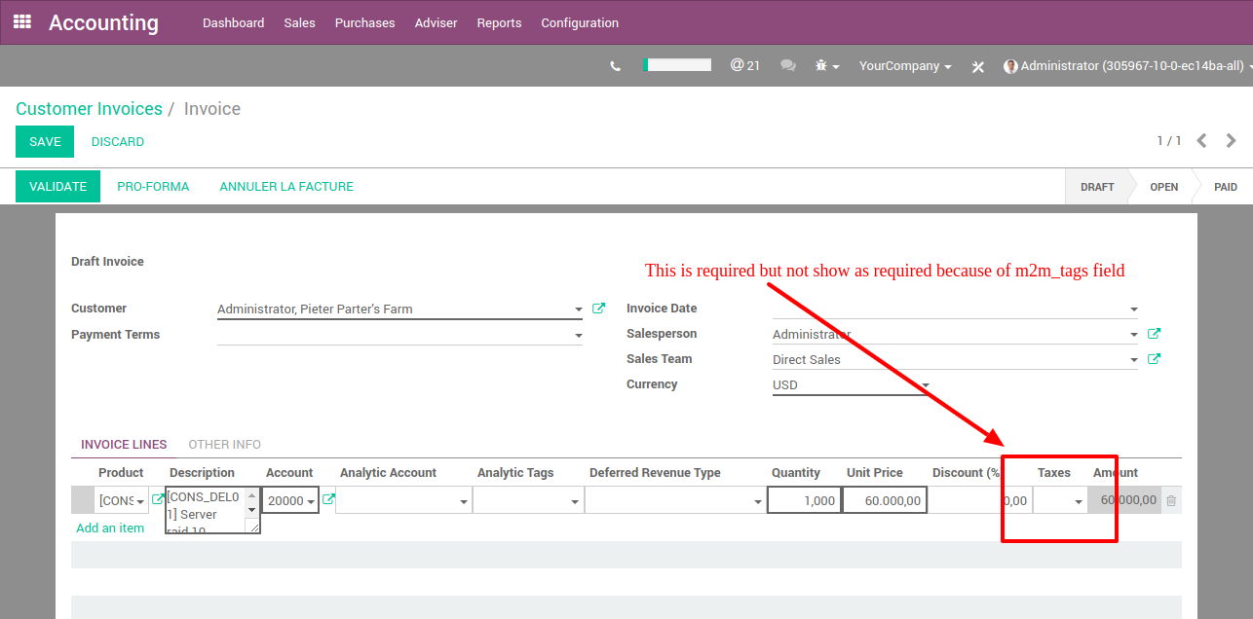This screenshot has height=619, width=1253.
Task: Click the phone/VoIP icon in the top bar
Action: click(x=615, y=65)
